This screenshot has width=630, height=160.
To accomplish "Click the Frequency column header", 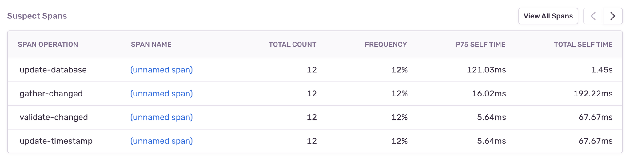I will coord(386,45).
